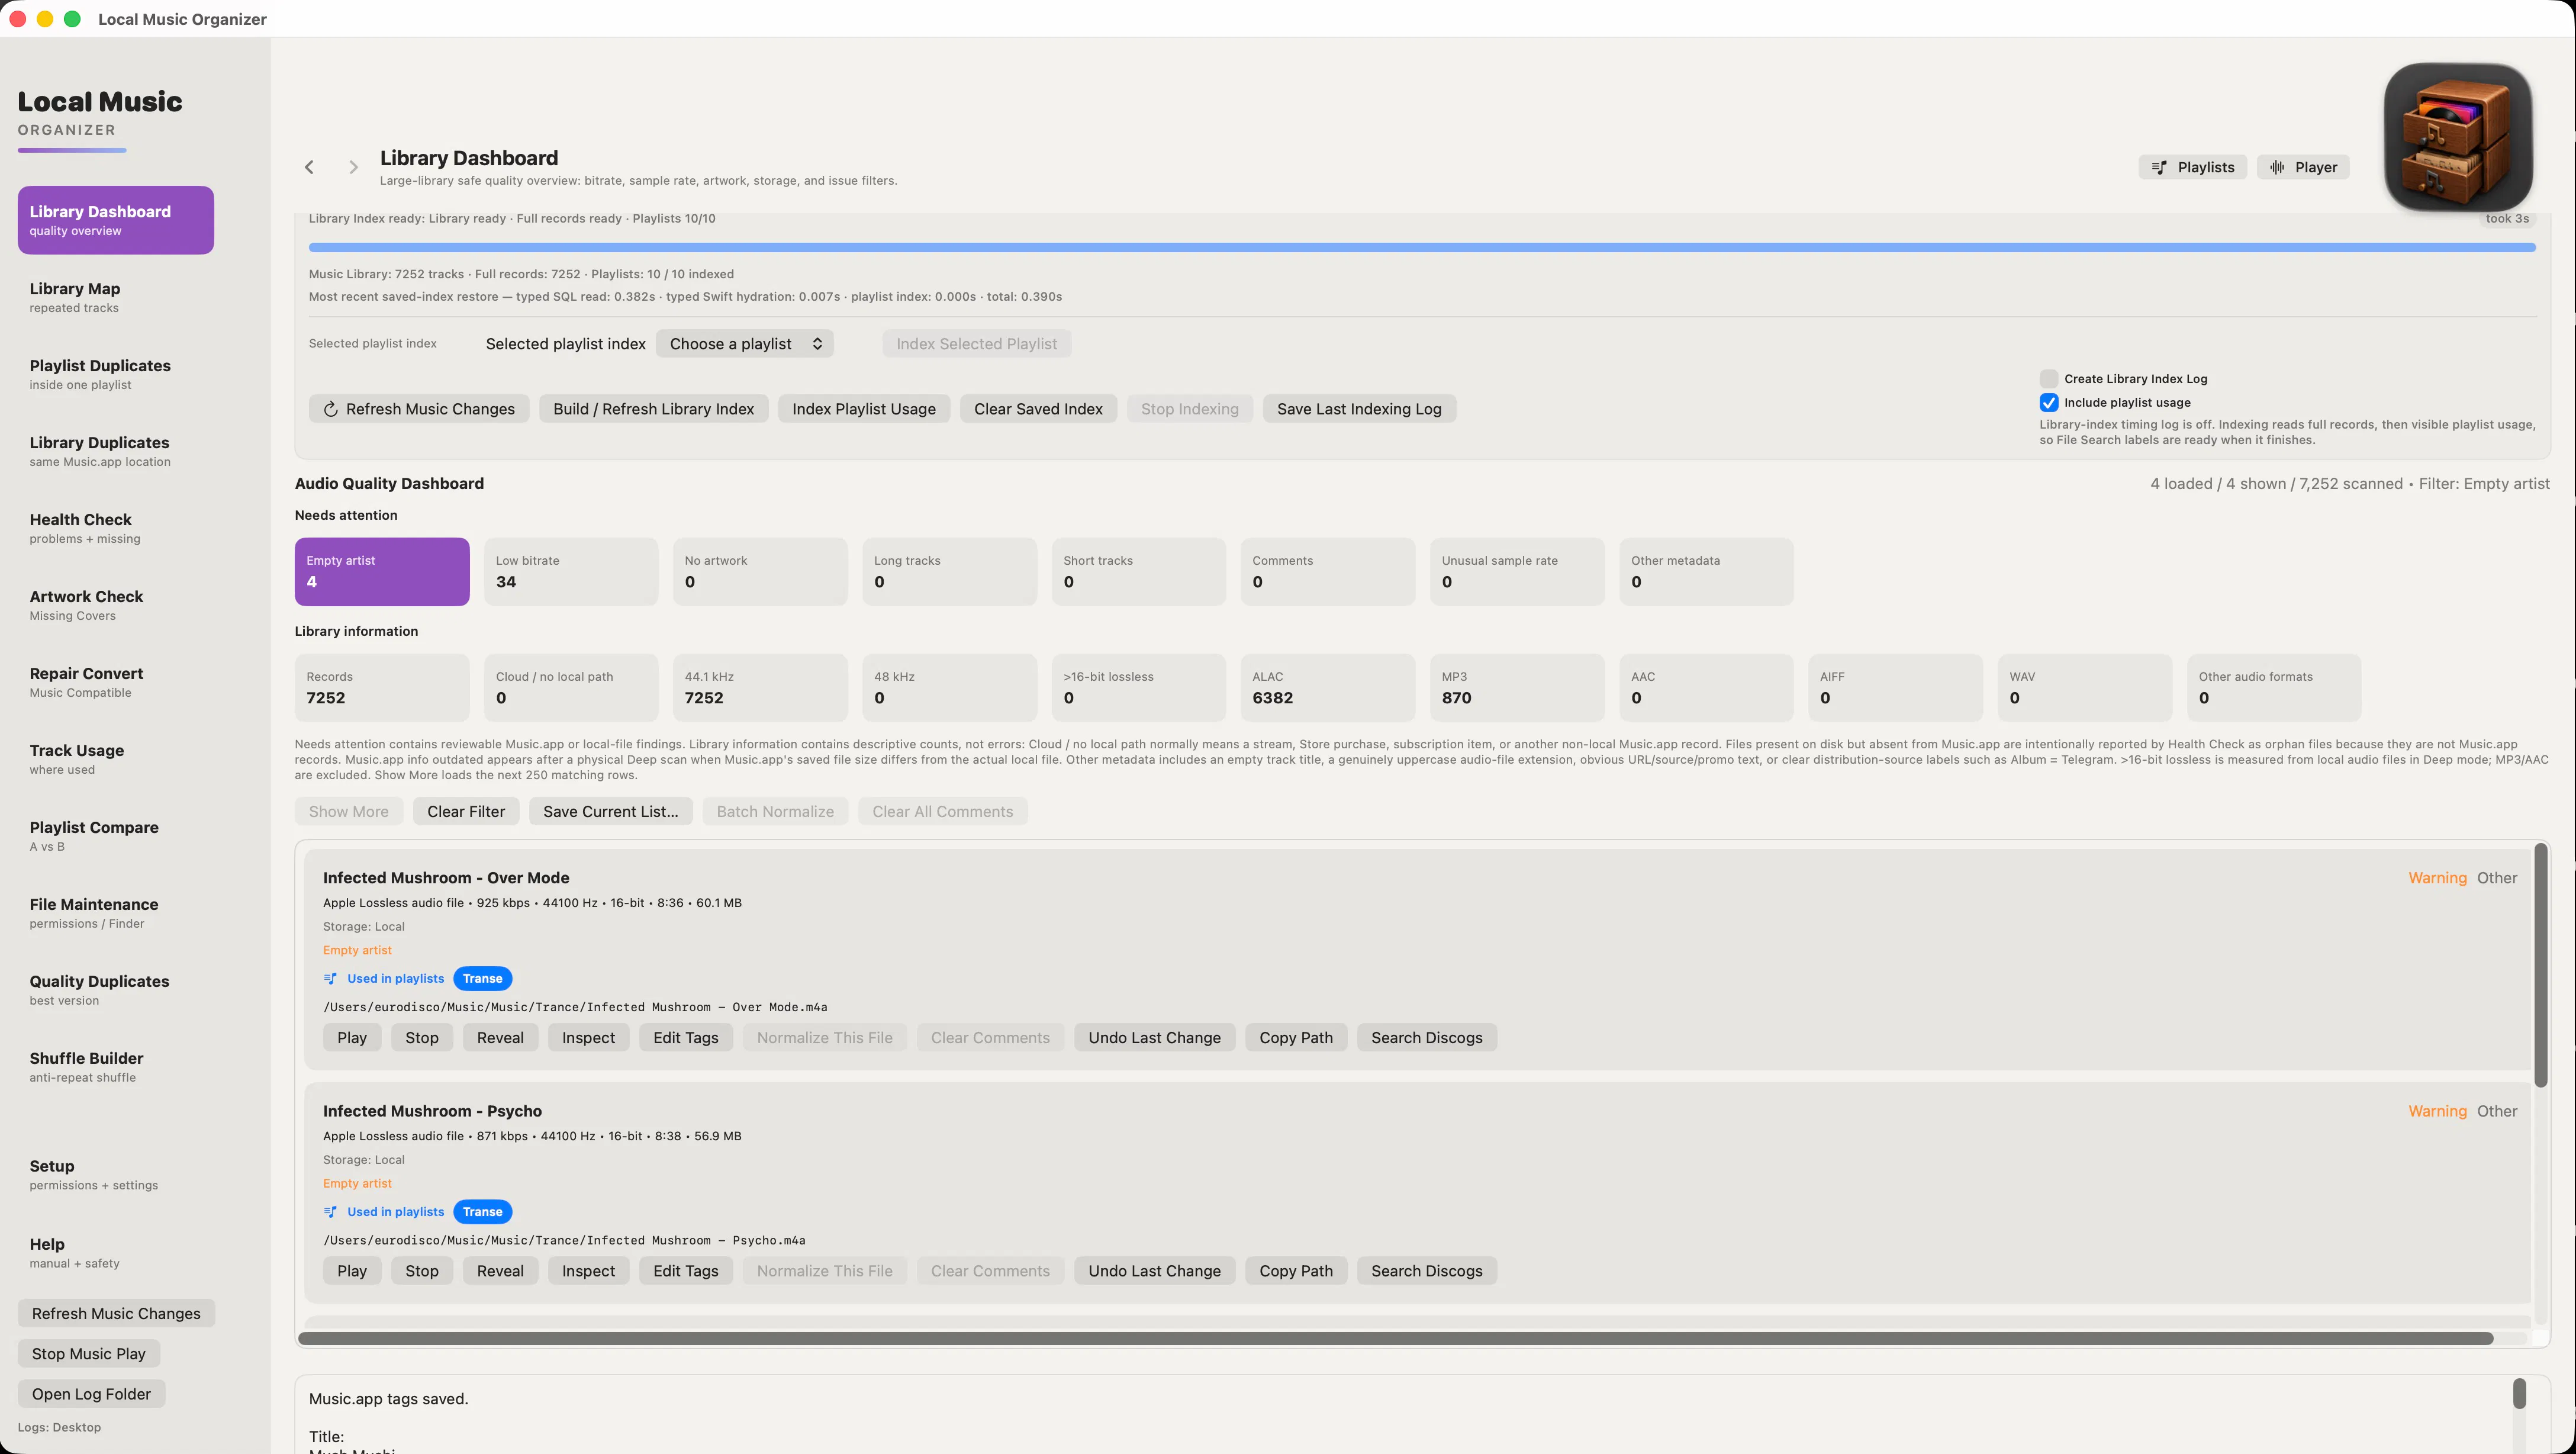
Task: Click the refresh icon in Refresh Music Changes
Action: [330, 409]
